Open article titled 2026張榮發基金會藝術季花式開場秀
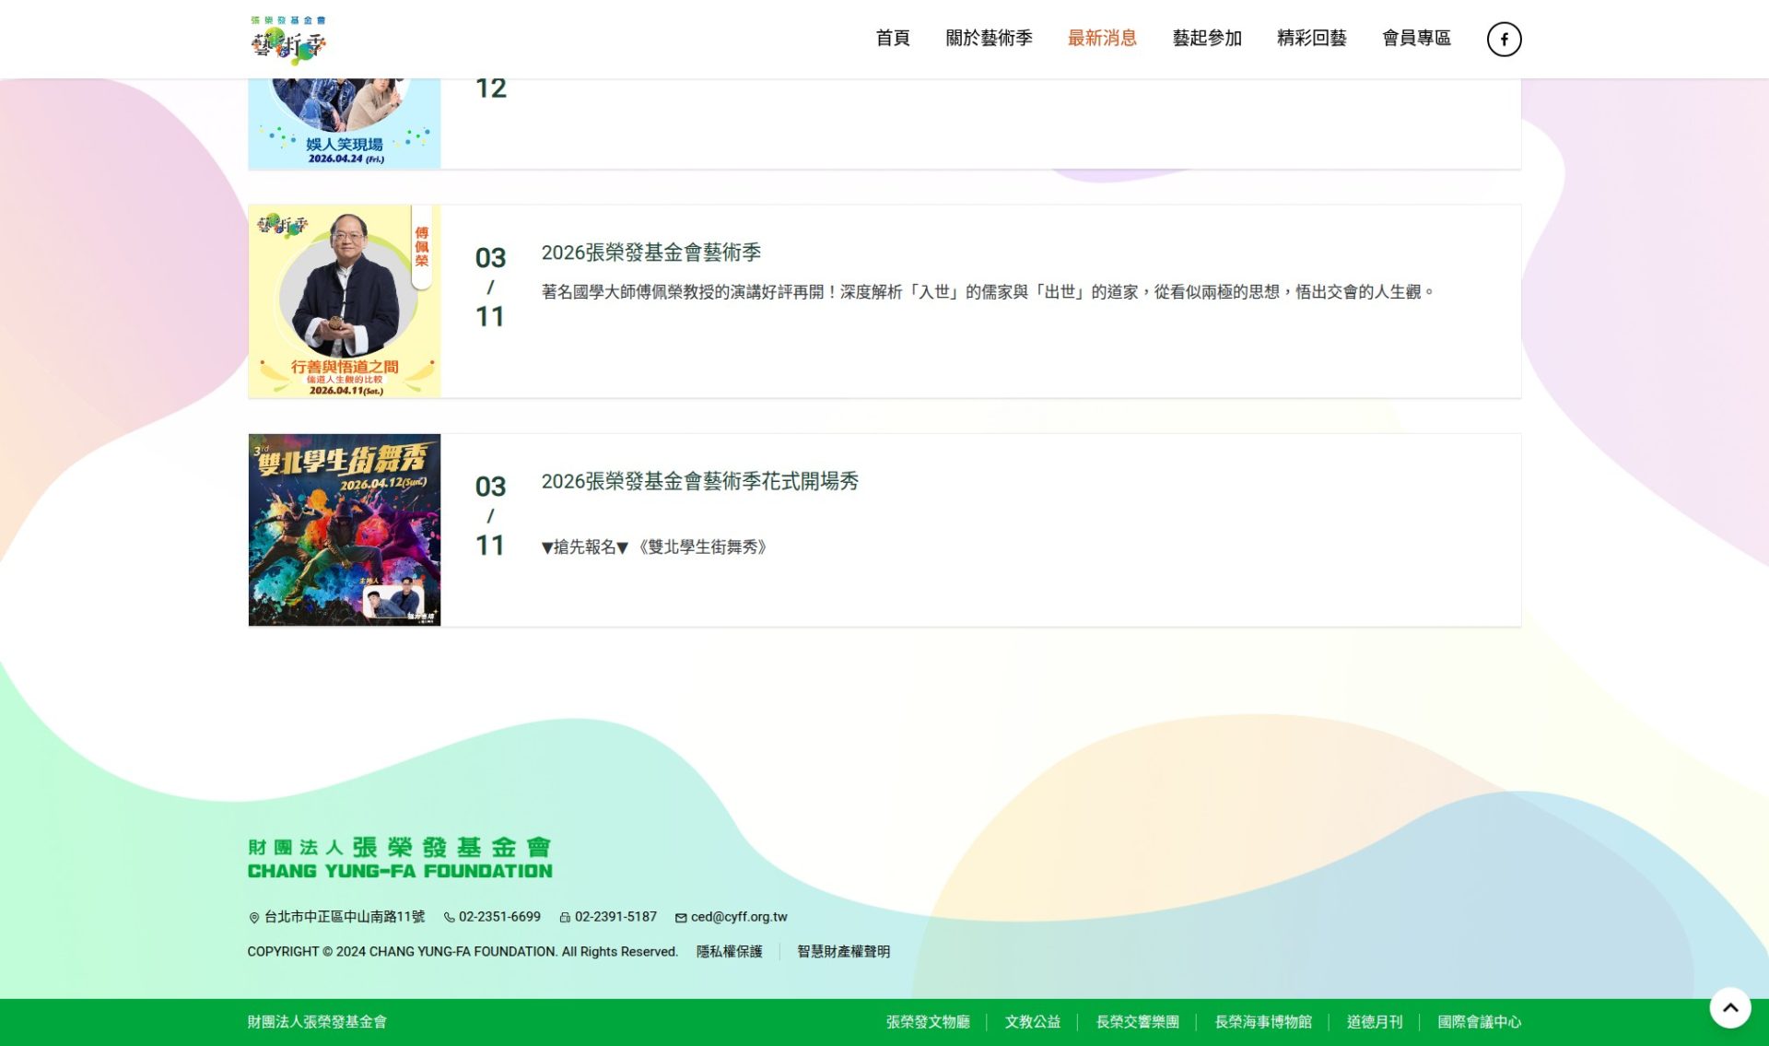Image resolution: width=1769 pixels, height=1046 pixels. [700, 481]
